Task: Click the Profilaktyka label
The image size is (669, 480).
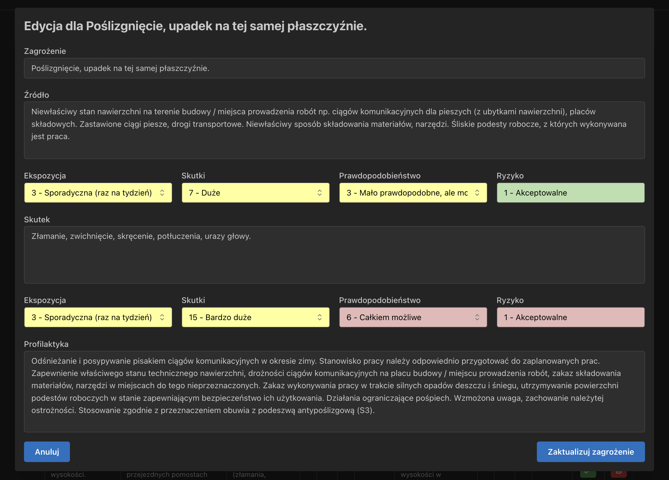Action: tap(46, 344)
